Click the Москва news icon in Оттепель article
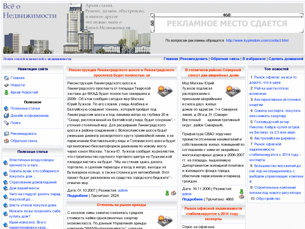305x229 pixels. 165,221
